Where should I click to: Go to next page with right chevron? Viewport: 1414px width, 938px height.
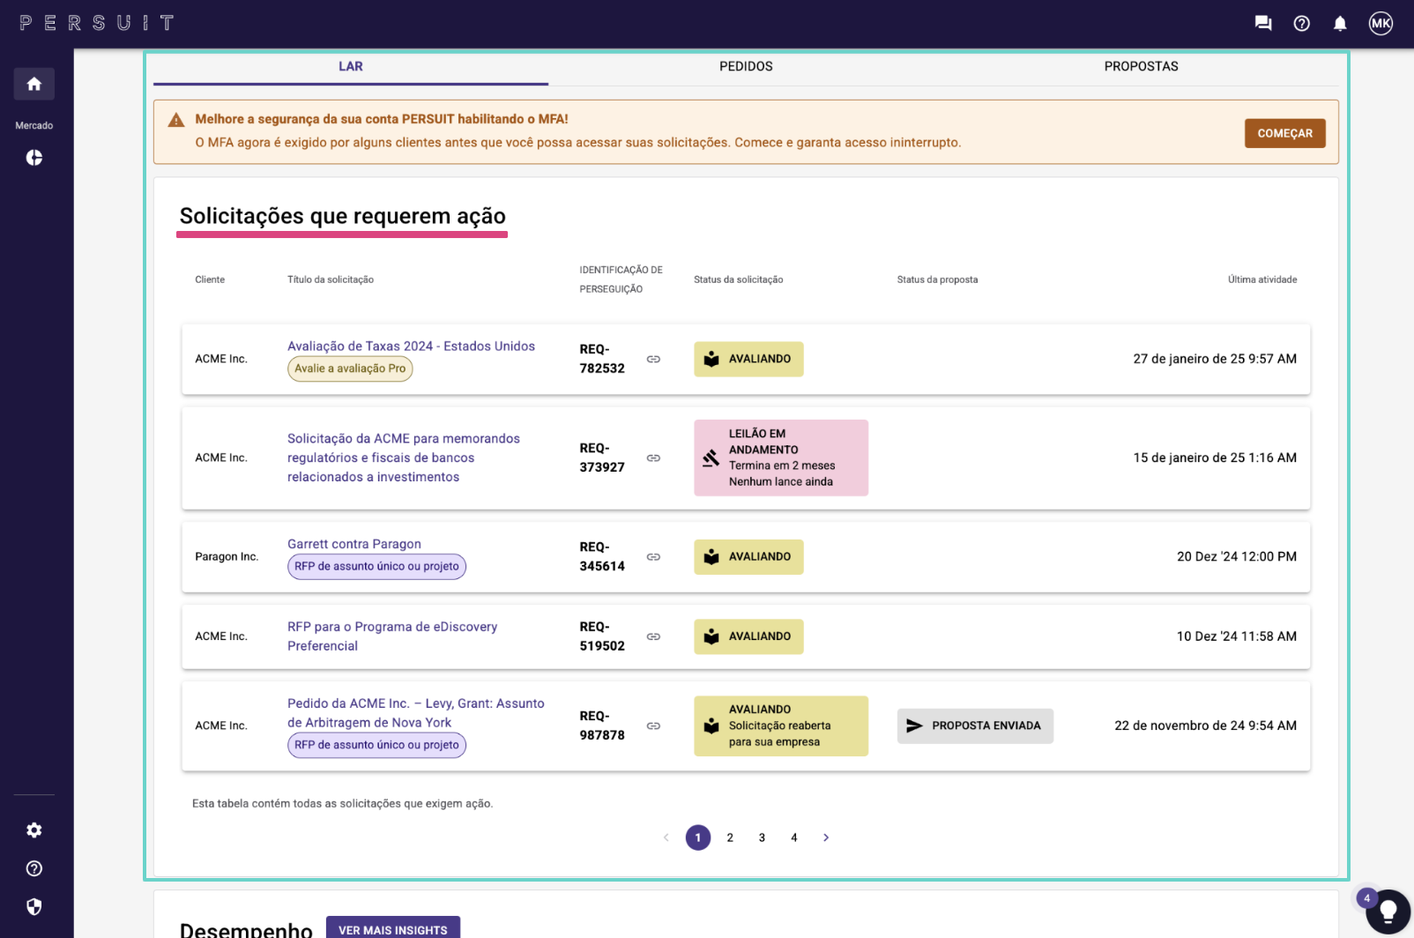826,837
